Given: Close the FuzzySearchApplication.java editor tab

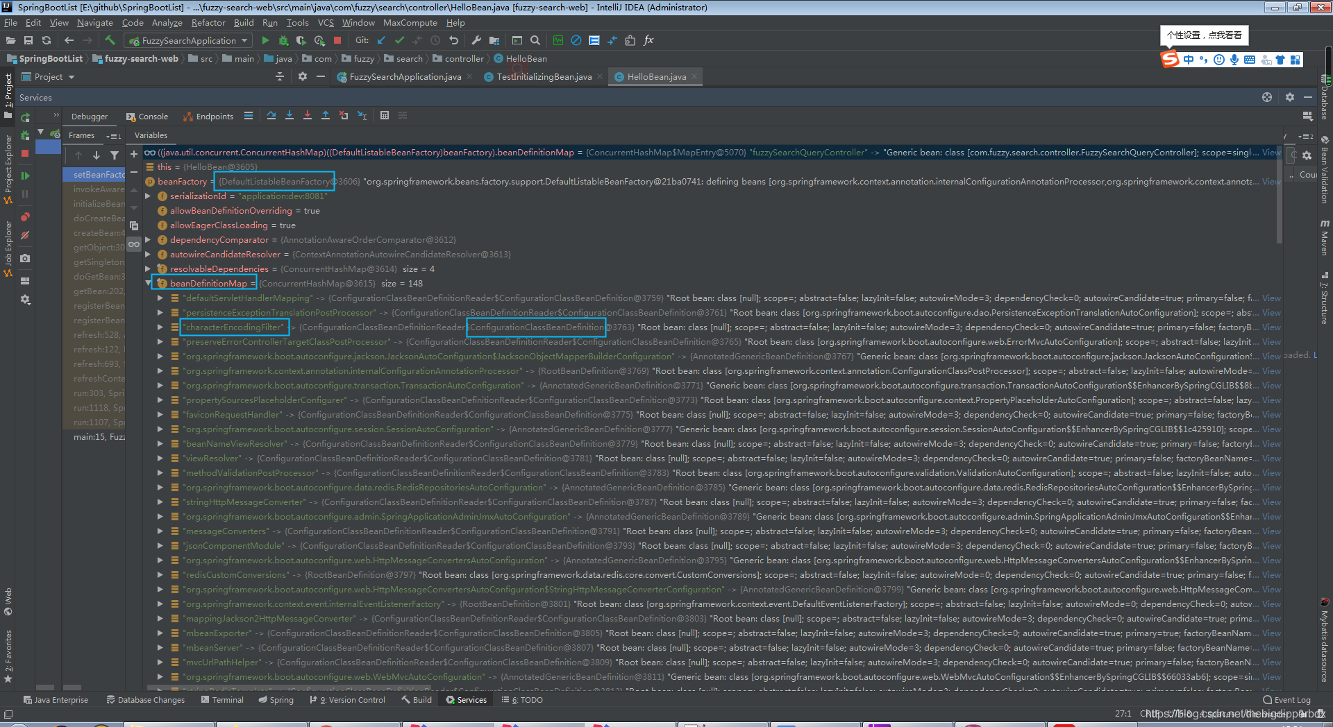Looking at the screenshot, I should [470, 77].
